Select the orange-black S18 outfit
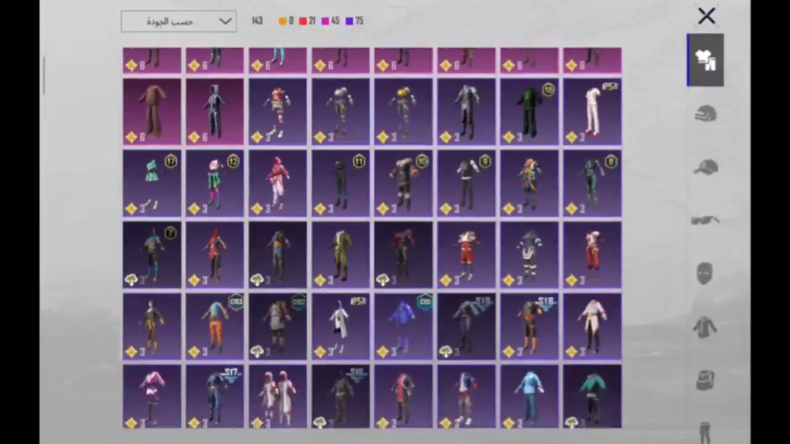 click(x=530, y=326)
